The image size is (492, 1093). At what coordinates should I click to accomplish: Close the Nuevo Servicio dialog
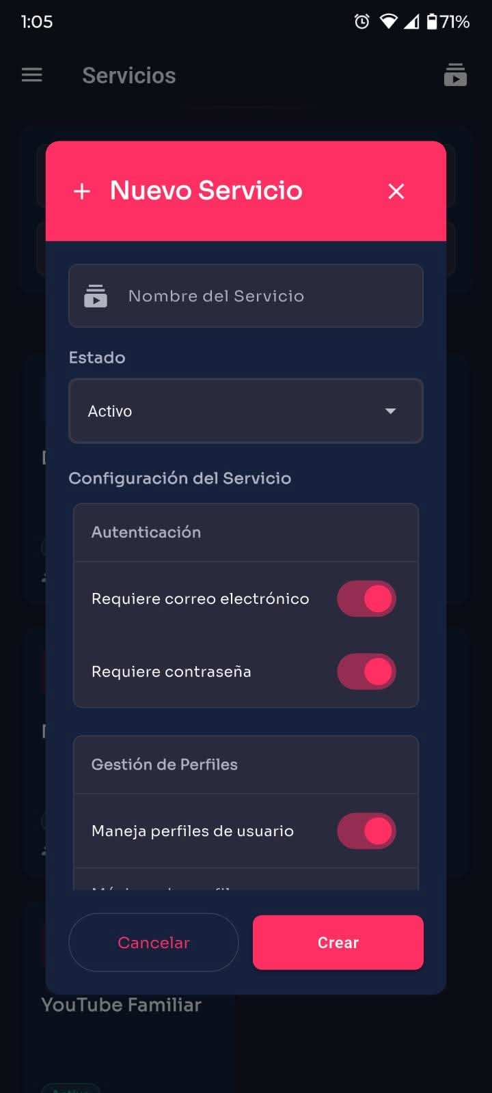click(396, 191)
